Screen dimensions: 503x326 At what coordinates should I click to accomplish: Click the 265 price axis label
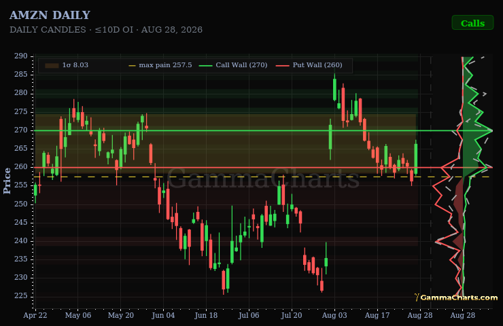click(x=21, y=149)
